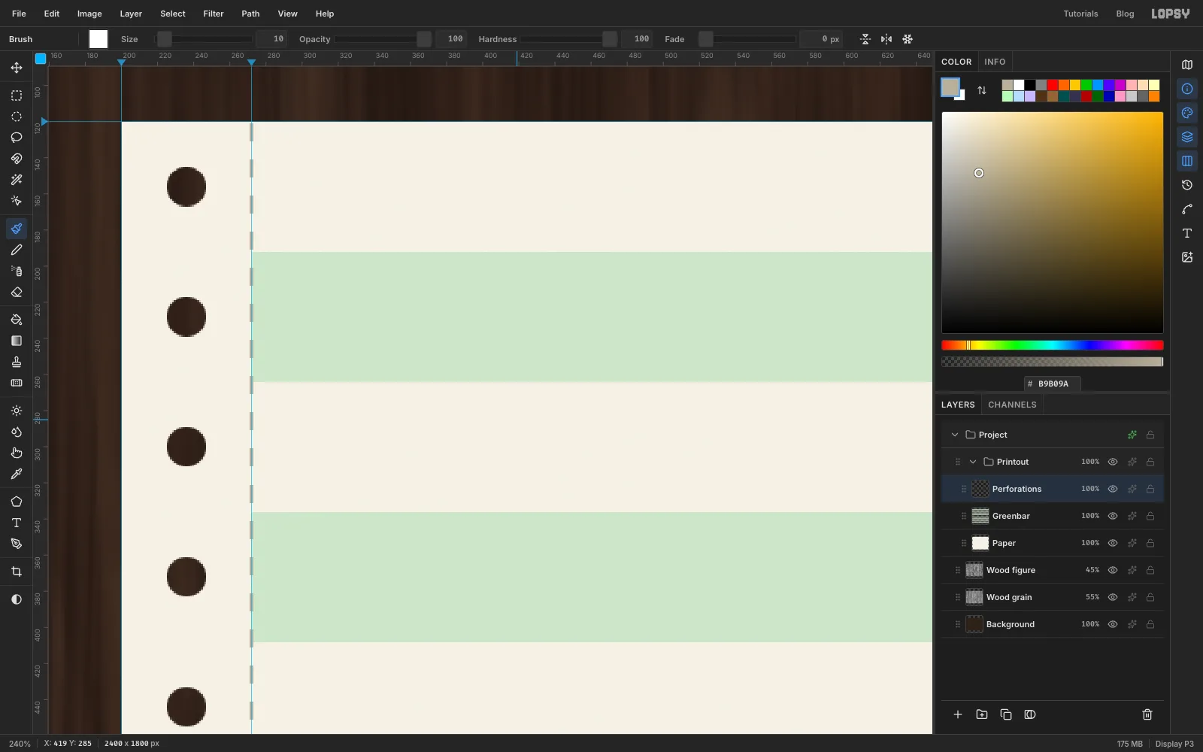Lock the Paper layer
Screen dimensions: 1203x752
pos(1150,543)
